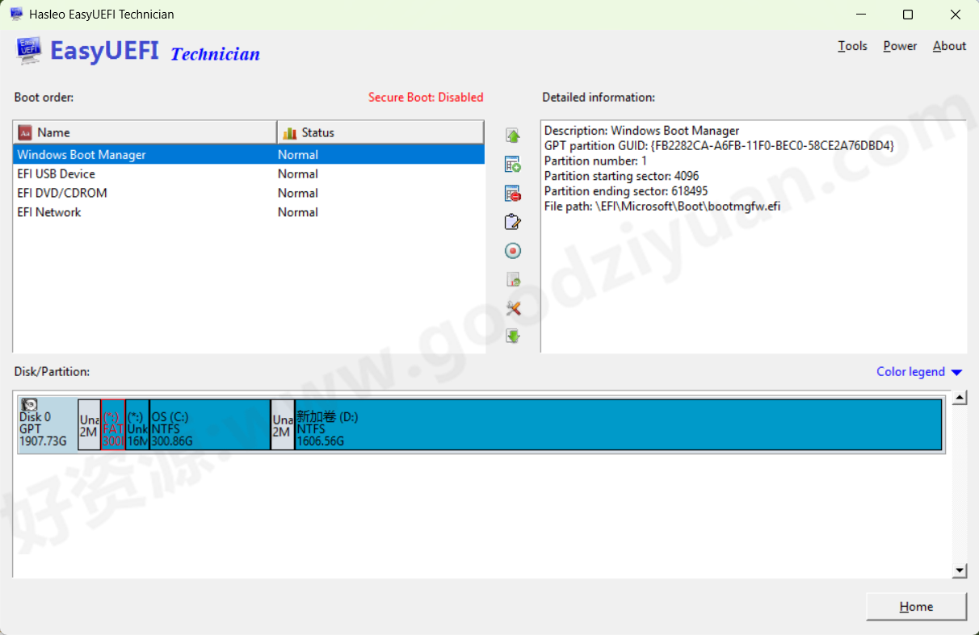Click the Home button
The height and width of the screenshot is (635, 979).
(916, 606)
